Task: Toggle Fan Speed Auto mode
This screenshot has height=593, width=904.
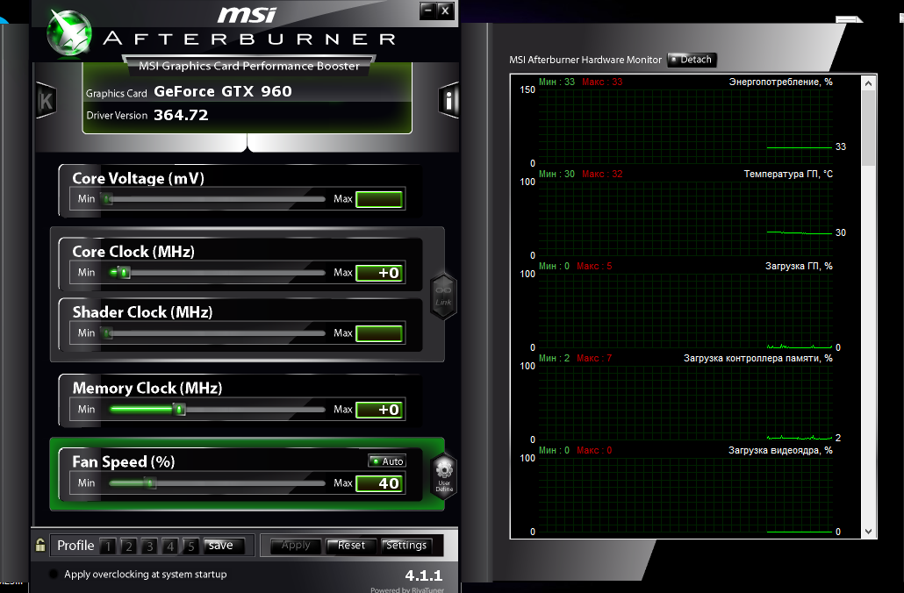Action: [387, 461]
